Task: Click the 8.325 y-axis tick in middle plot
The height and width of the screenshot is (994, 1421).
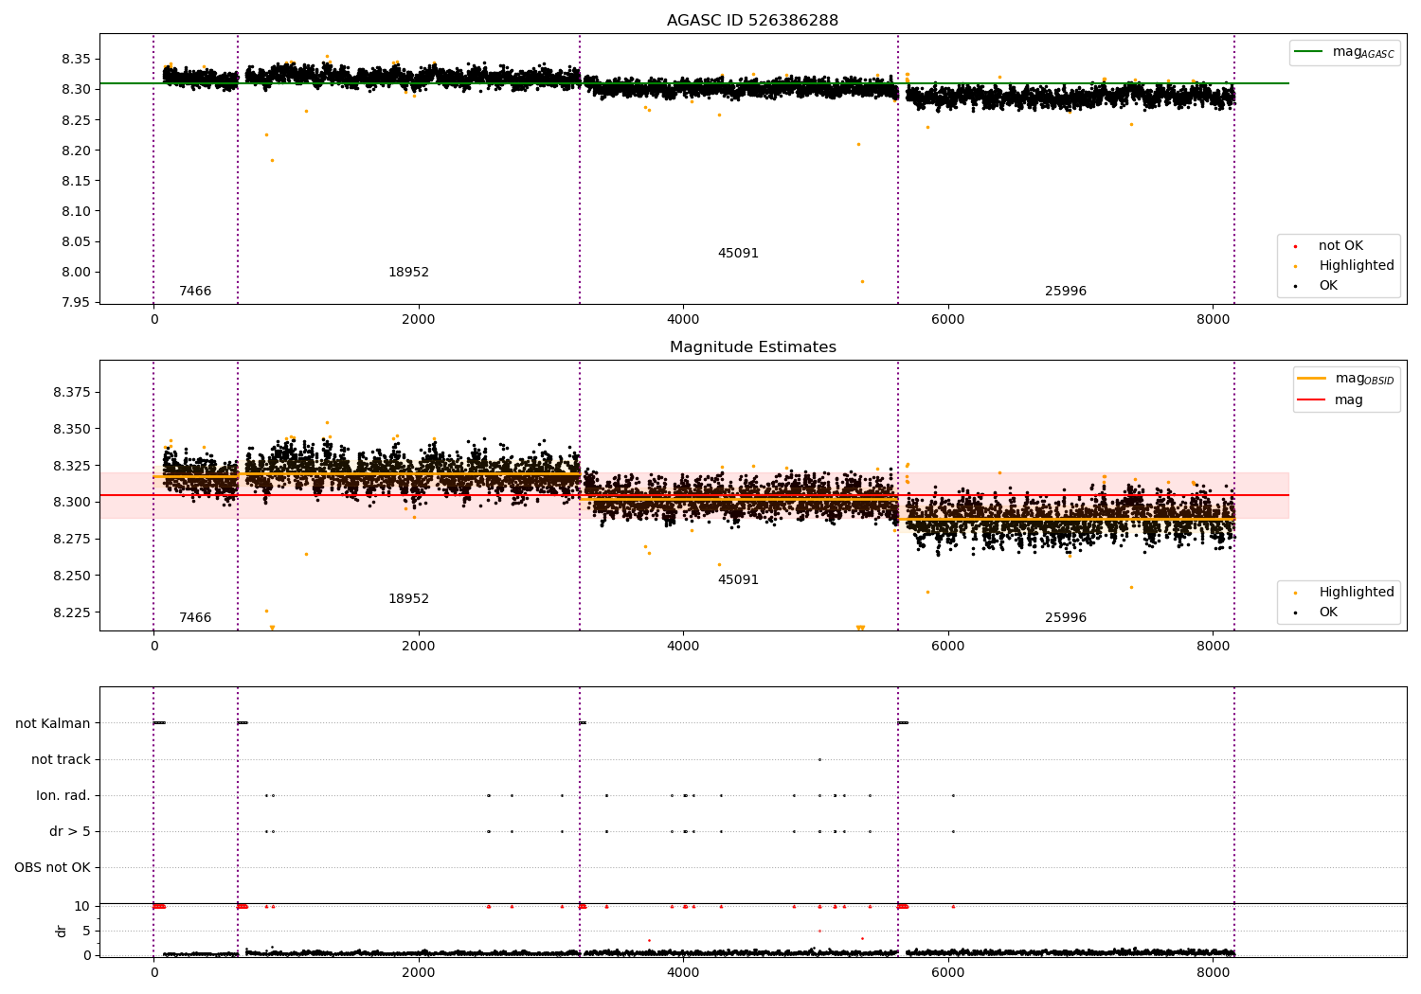Action: coord(72,467)
